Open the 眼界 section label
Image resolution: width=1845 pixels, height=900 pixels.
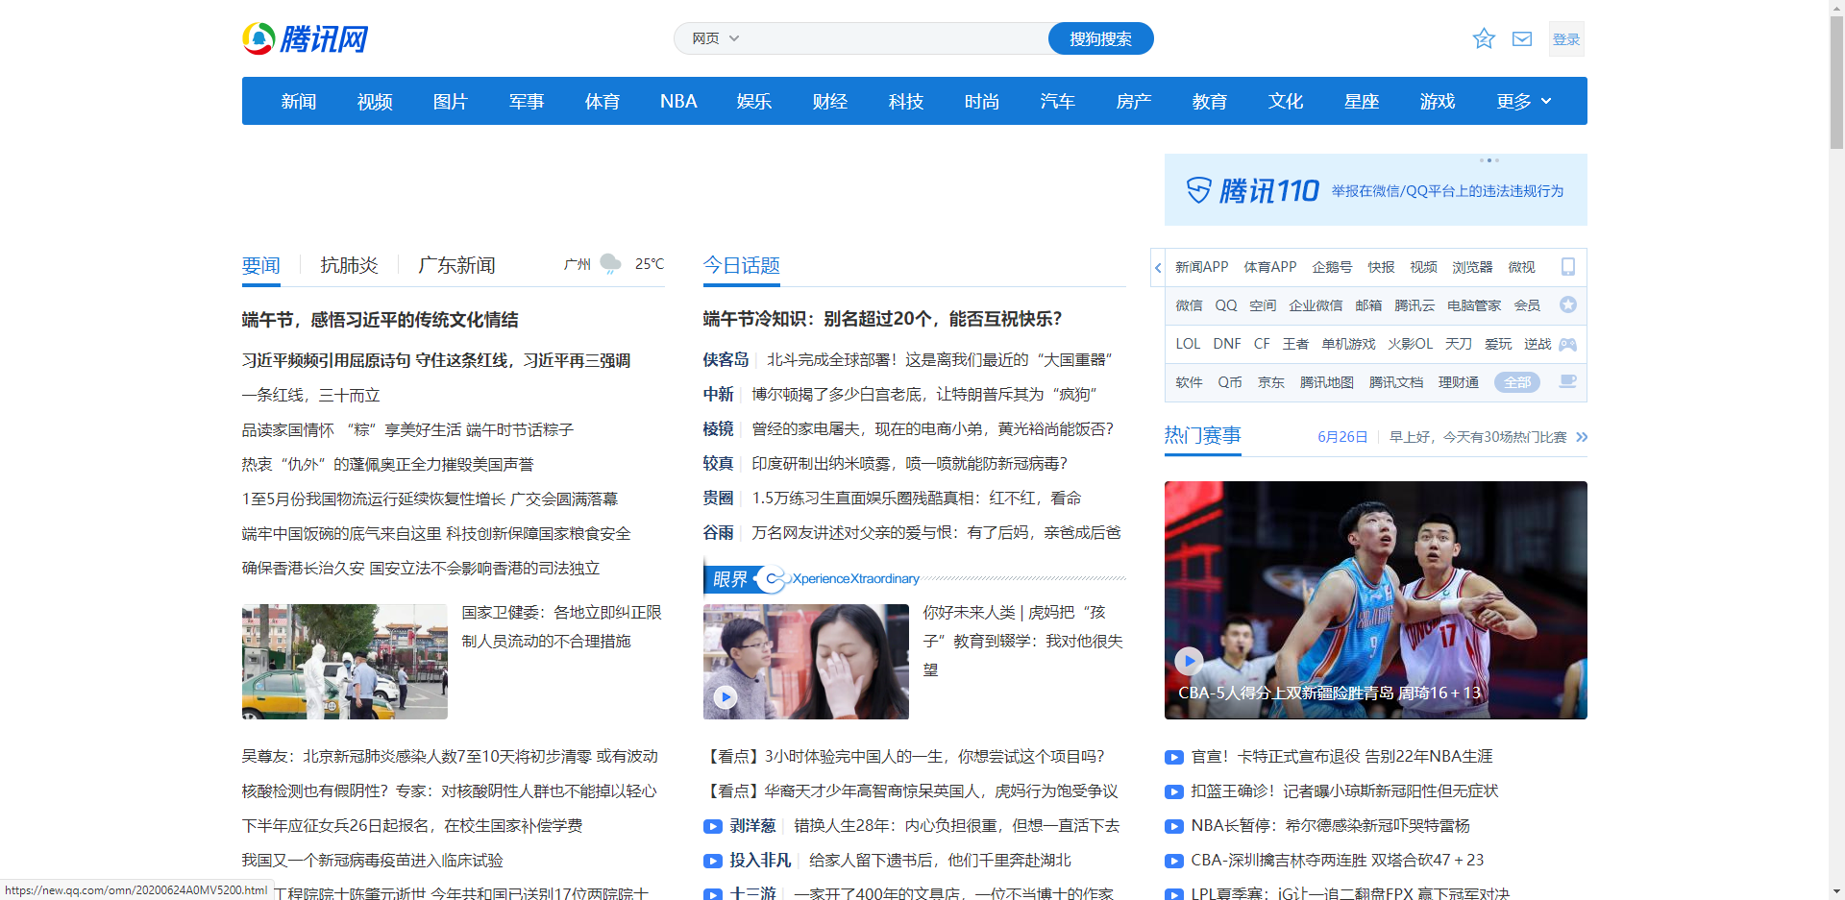pyautogui.click(x=730, y=579)
